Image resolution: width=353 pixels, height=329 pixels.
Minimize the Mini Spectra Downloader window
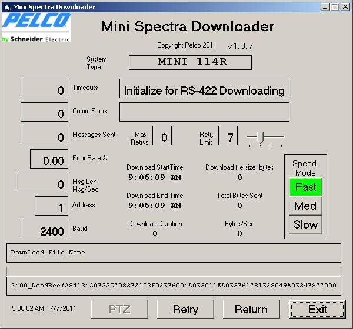tap(324, 7)
